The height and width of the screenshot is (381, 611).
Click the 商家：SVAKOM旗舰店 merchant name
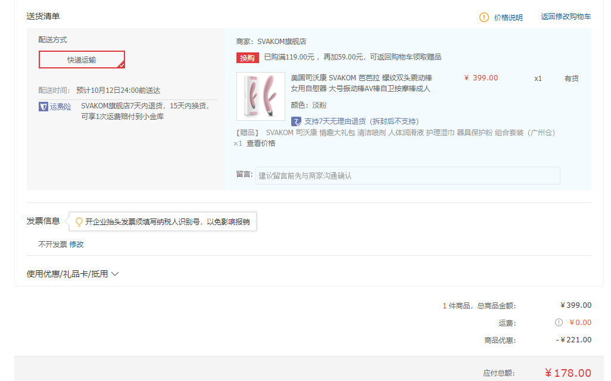(x=271, y=41)
